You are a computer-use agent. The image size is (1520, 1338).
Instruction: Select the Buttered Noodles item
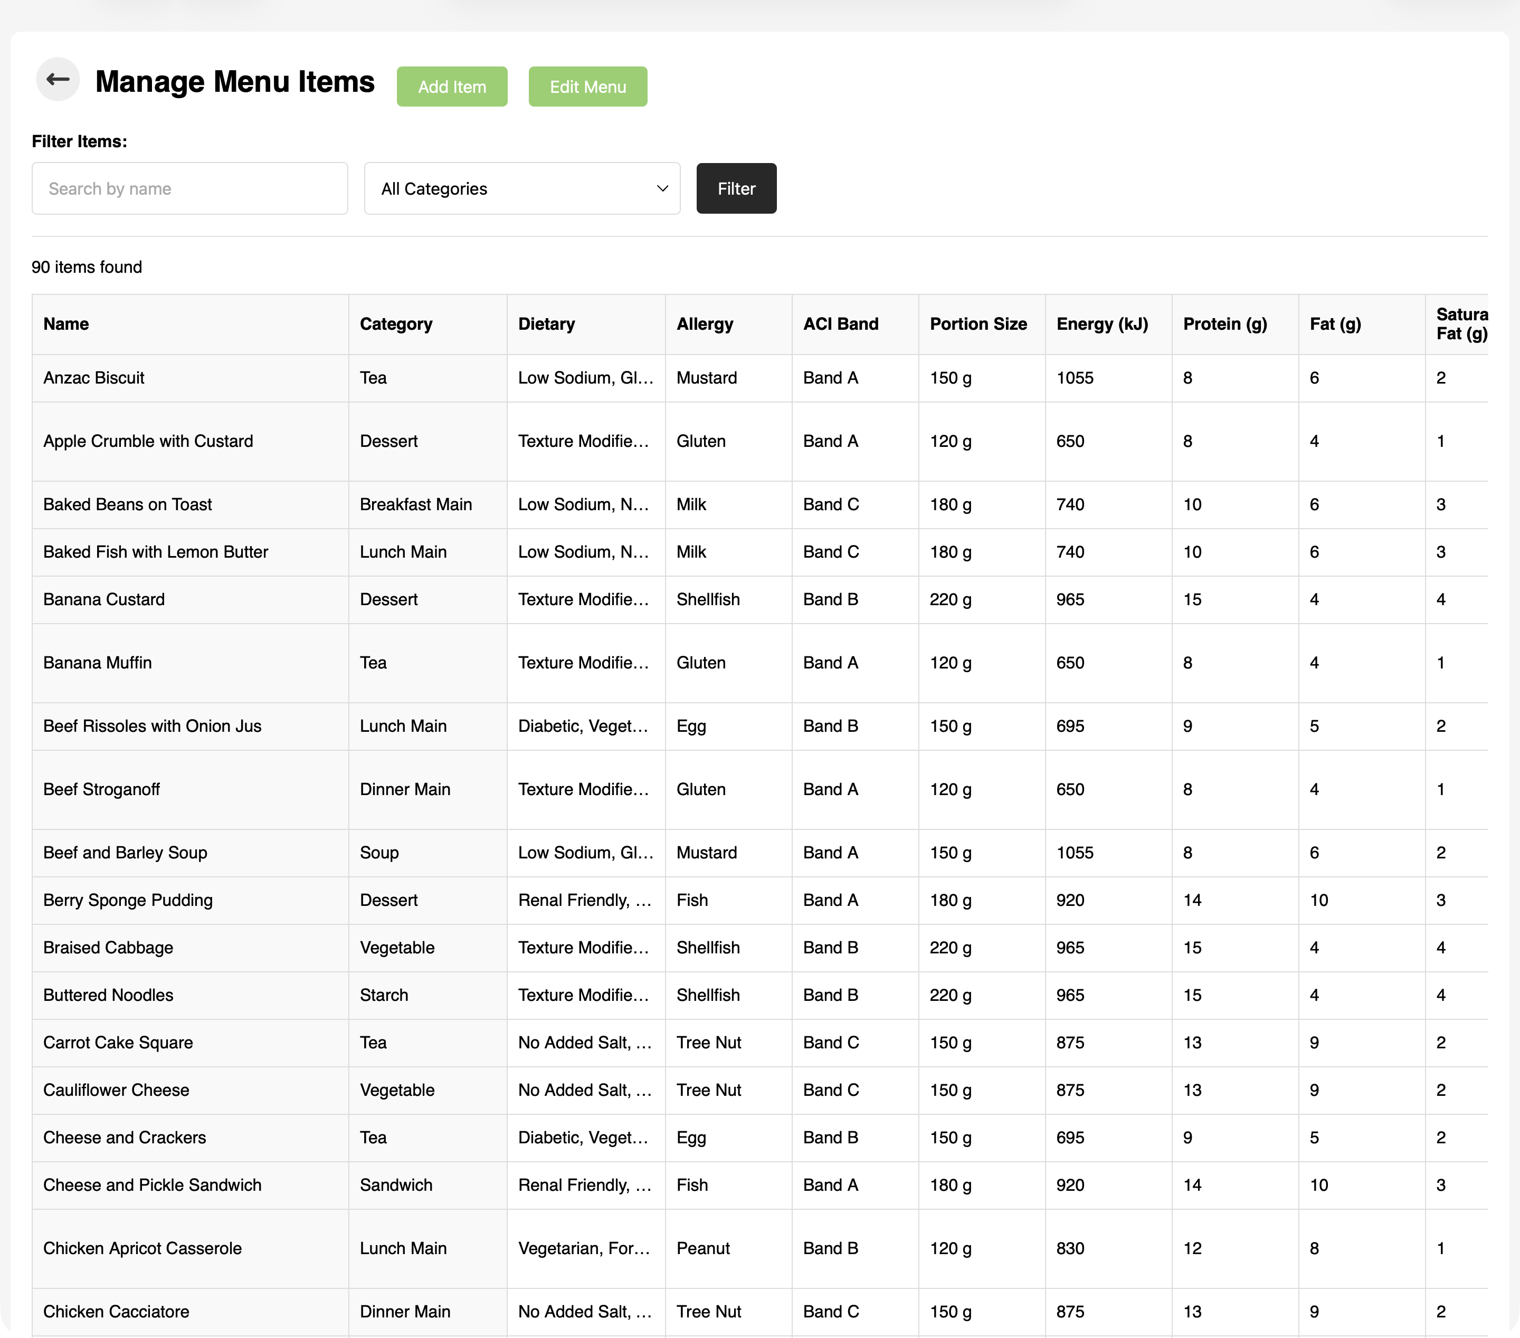point(108,995)
